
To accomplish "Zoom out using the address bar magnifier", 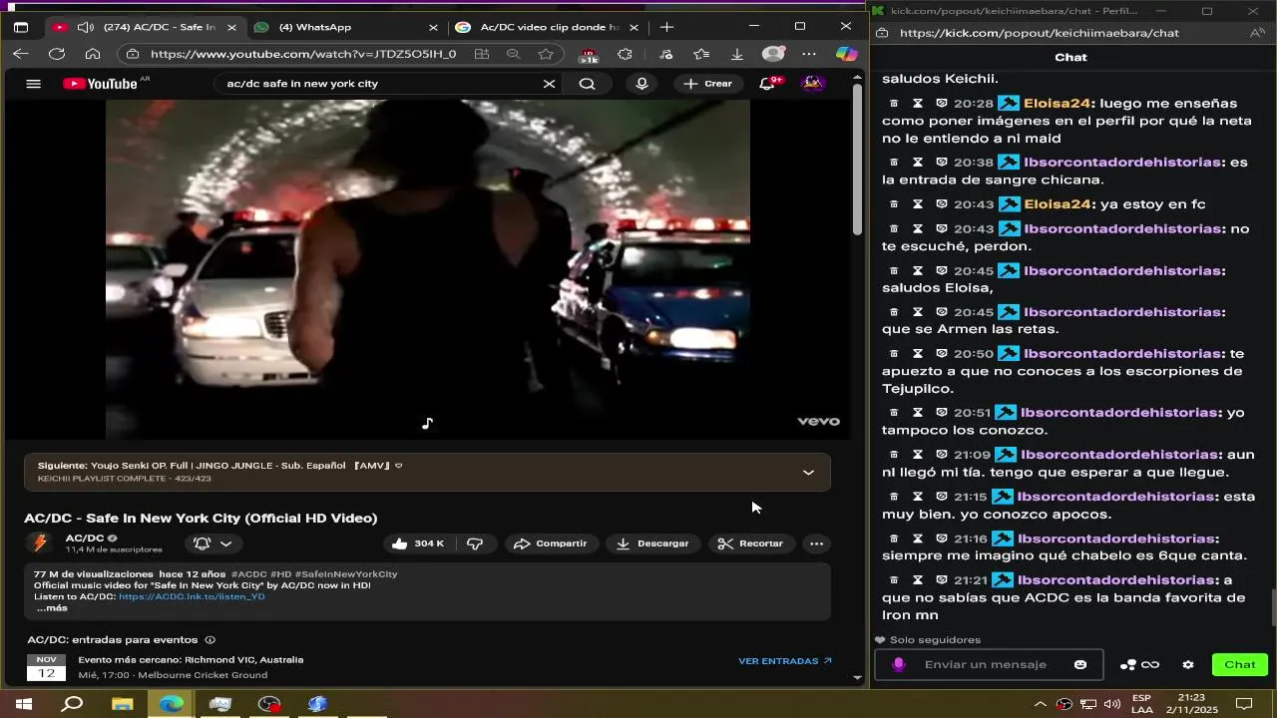I will point(513,54).
